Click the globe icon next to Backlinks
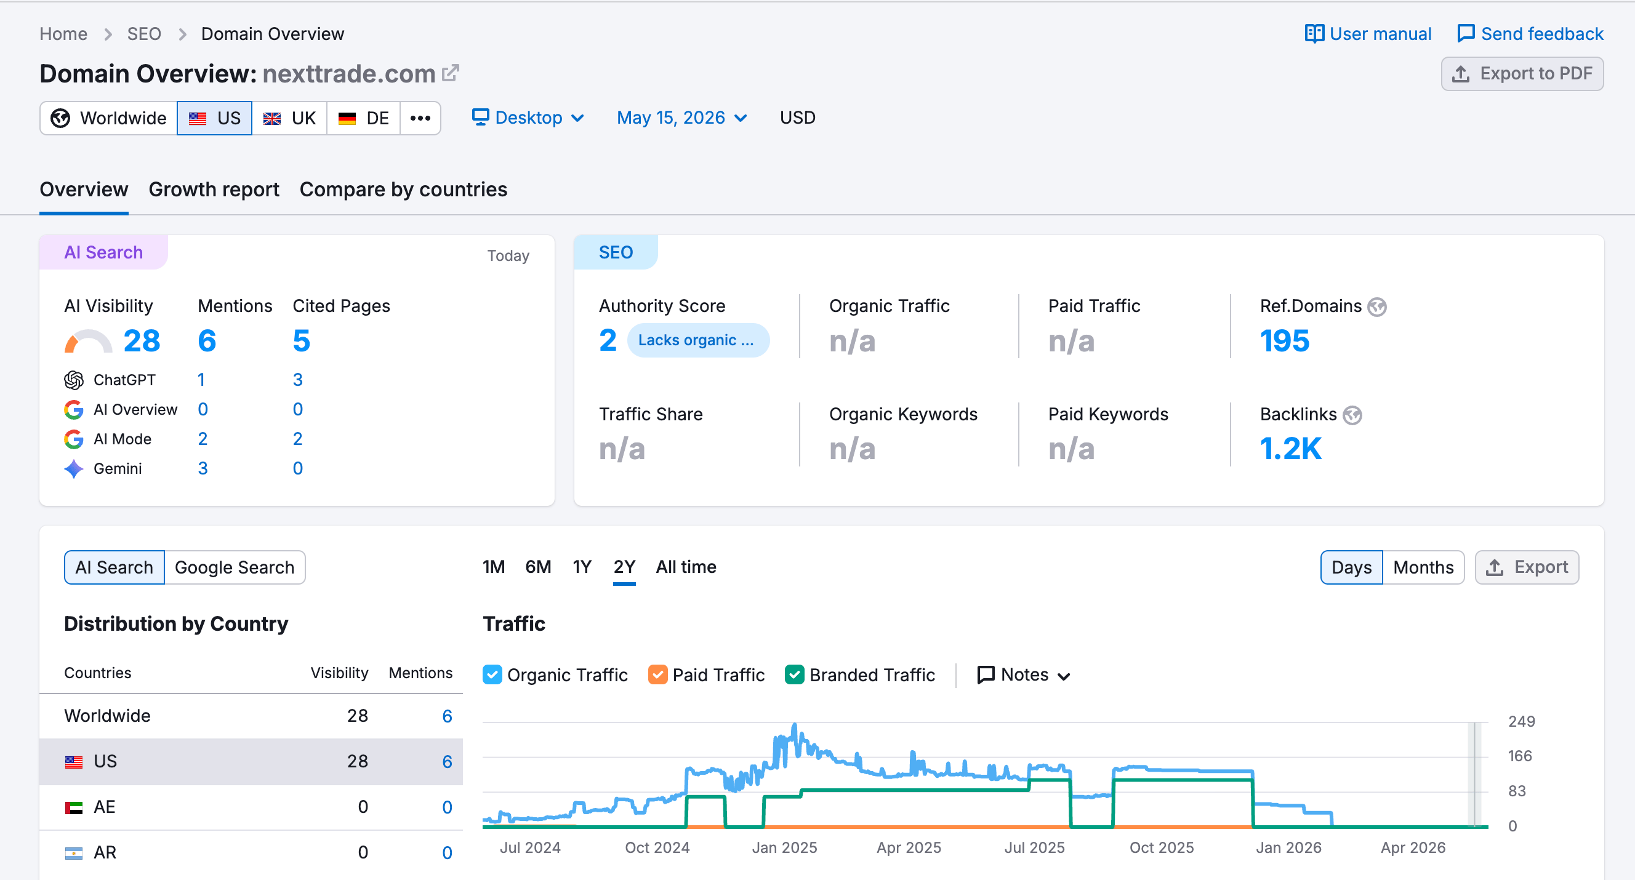 coord(1352,415)
